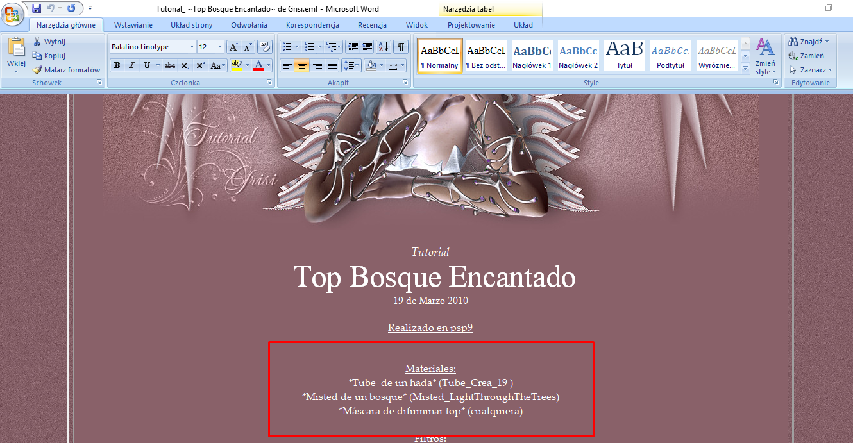Toggle bold formatting
Image resolution: width=853 pixels, height=443 pixels.
(117, 65)
